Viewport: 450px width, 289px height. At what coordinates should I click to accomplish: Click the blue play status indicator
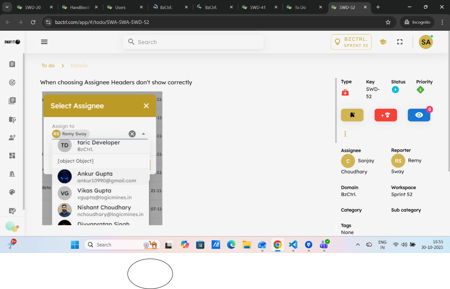tap(395, 90)
